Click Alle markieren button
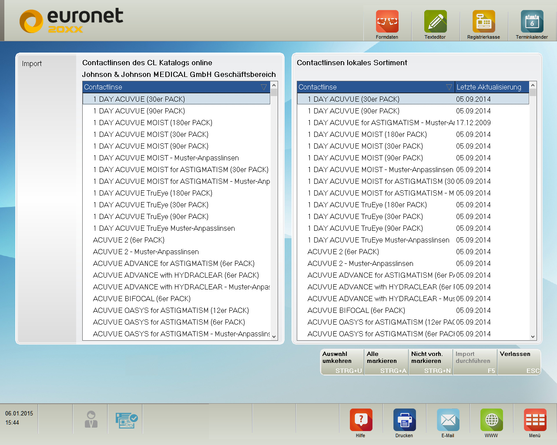Image resolution: width=557 pixels, height=445 pixels. (x=386, y=362)
